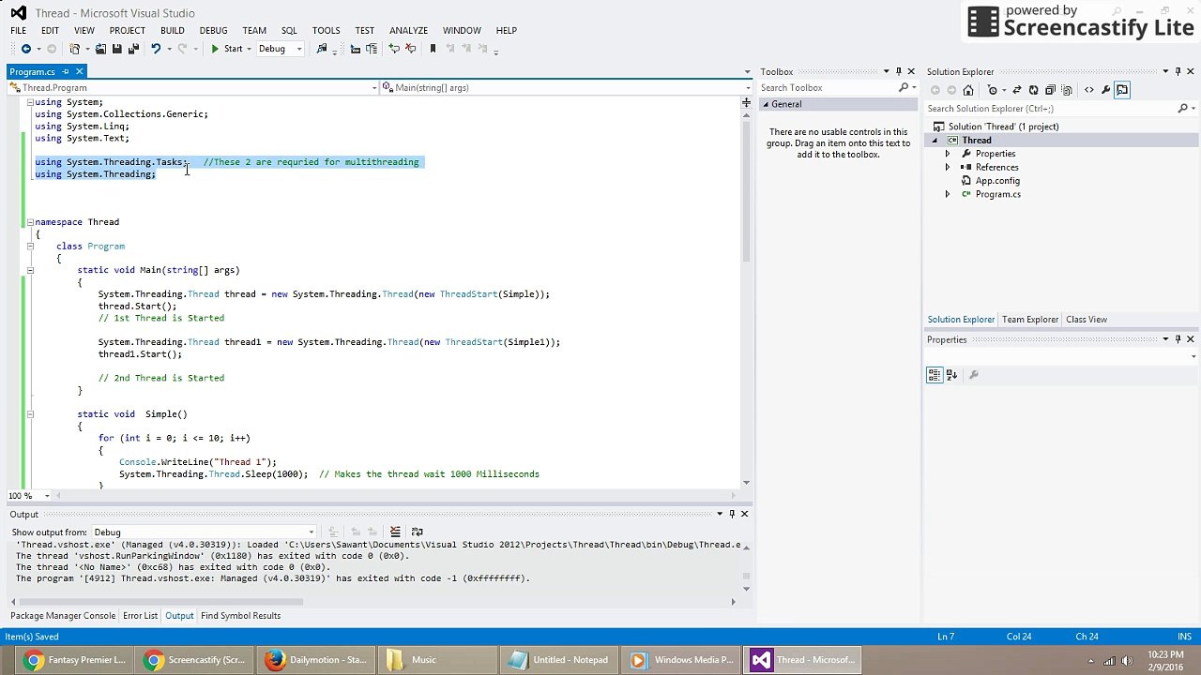Click the Output panel horizontal scrollbar
Viewport: 1201px width, 675px height.
(x=375, y=602)
